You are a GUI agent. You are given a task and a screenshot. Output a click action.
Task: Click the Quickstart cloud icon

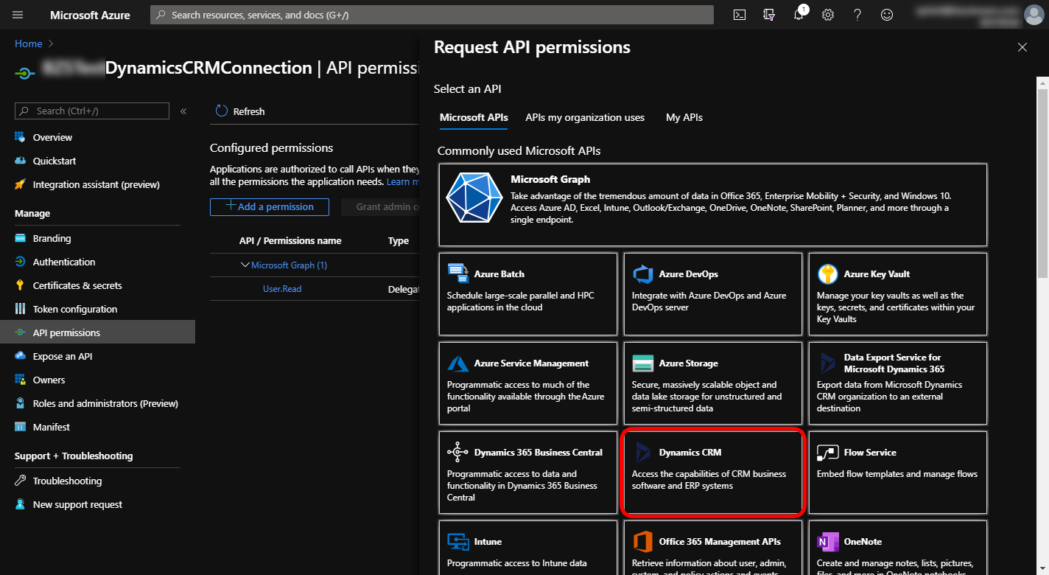pos(20,161)
